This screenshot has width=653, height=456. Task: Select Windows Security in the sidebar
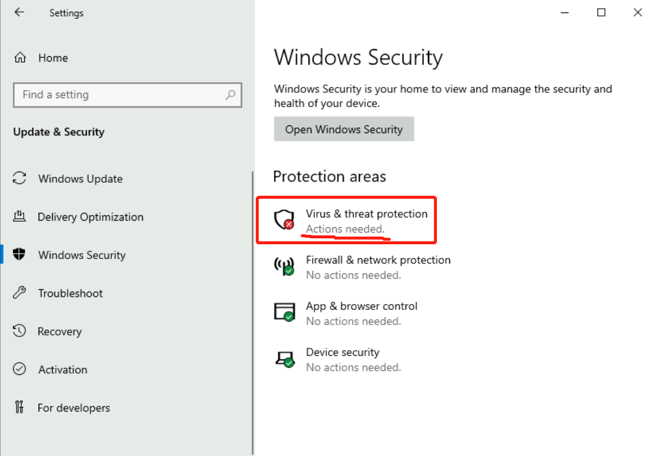coord(82,255)
